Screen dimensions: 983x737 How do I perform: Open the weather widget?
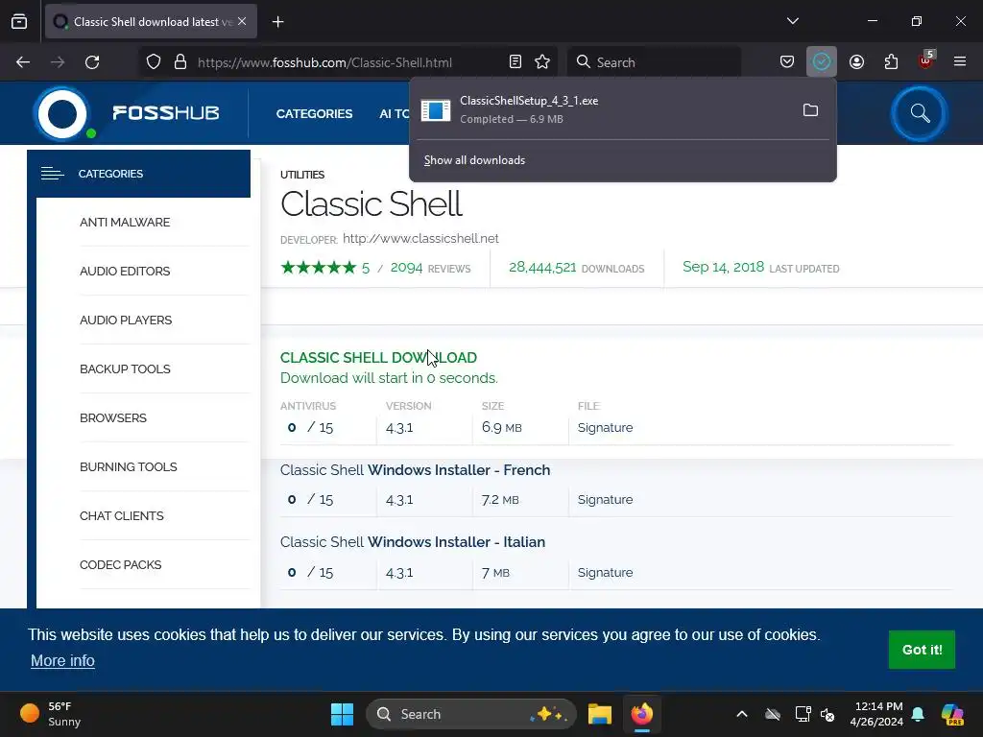(x=52, y=714)
